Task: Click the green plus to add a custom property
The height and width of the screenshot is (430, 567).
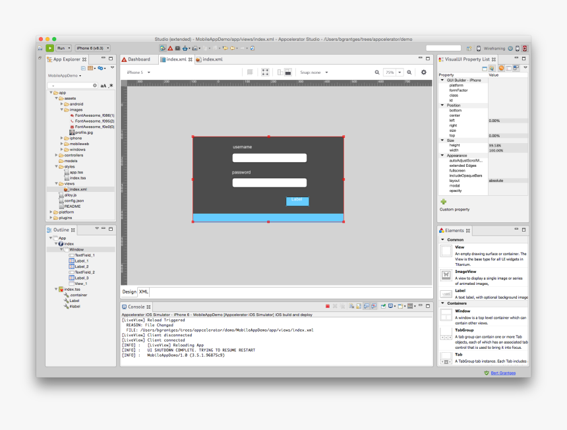Action: pyautogui.click(x=444, y=202)
